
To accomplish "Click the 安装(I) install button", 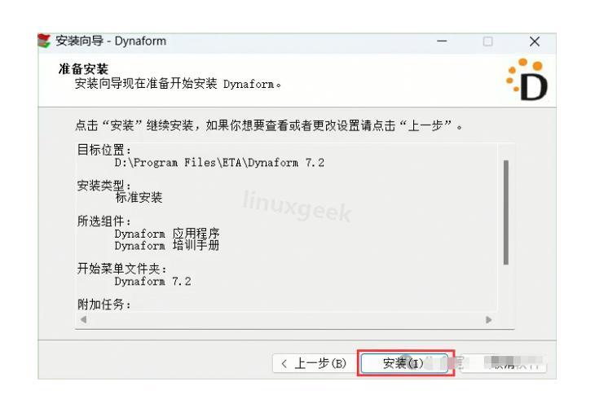I will pos(404,363).
